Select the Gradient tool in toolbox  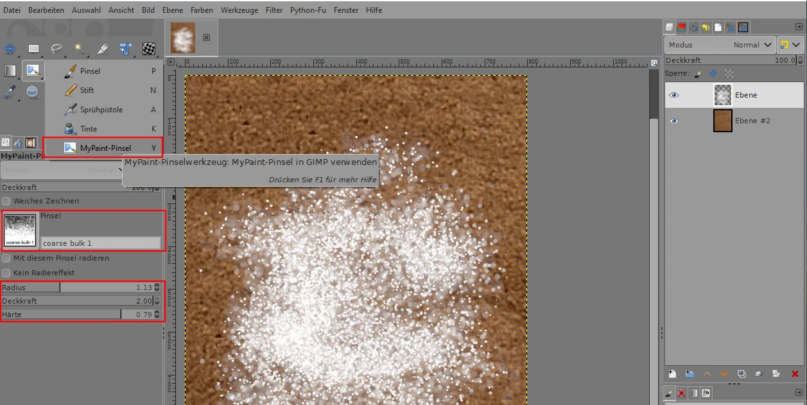10,71
